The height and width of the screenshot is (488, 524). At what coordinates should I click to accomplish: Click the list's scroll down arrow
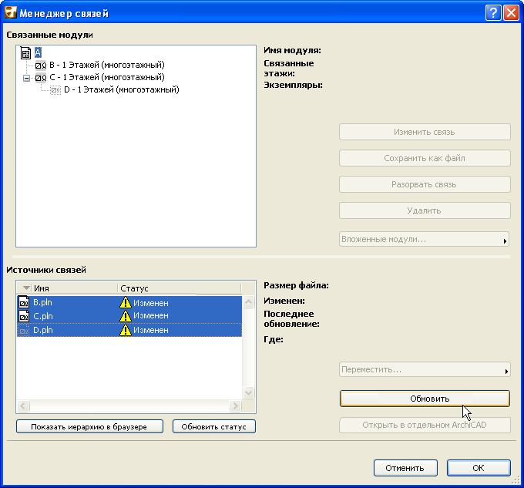pyautogui.click(x=248, y=392)
